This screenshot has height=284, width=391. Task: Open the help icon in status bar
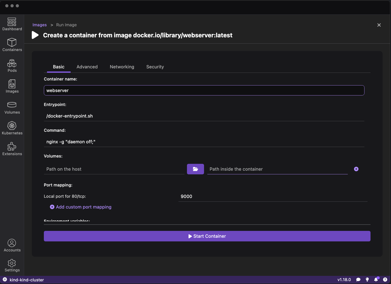[385, 280]
